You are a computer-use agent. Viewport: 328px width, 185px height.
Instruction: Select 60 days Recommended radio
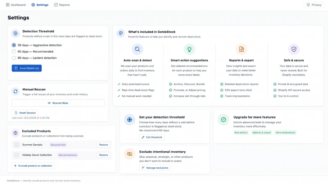click(x=14, y=51)
